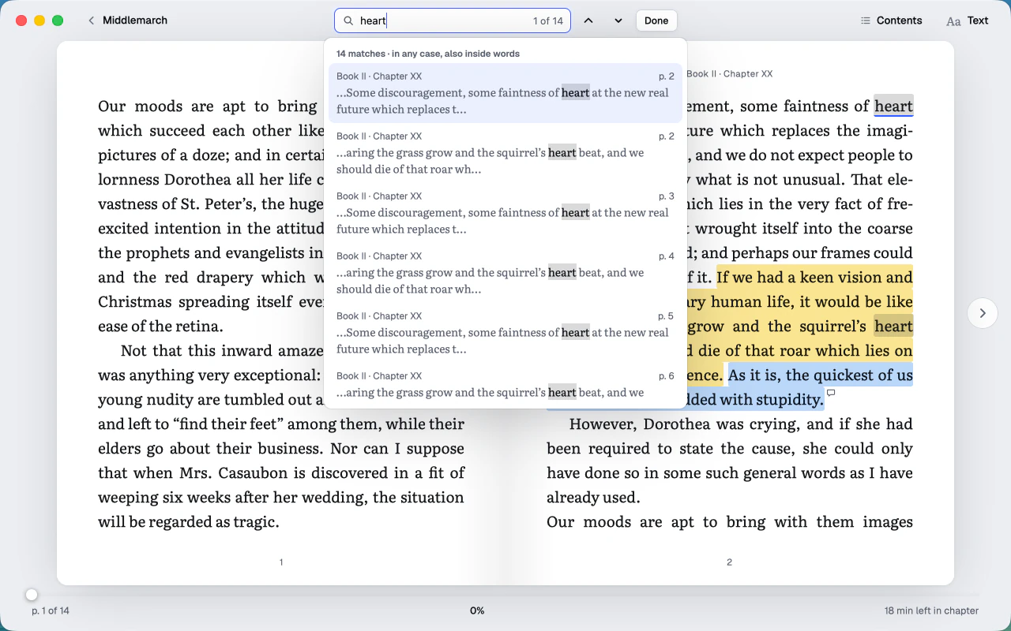The width and height of the screenshot is (1011, 631).
Task: Click the yellow highlight "If we had a keen vision"
Action: pos(814,277)
